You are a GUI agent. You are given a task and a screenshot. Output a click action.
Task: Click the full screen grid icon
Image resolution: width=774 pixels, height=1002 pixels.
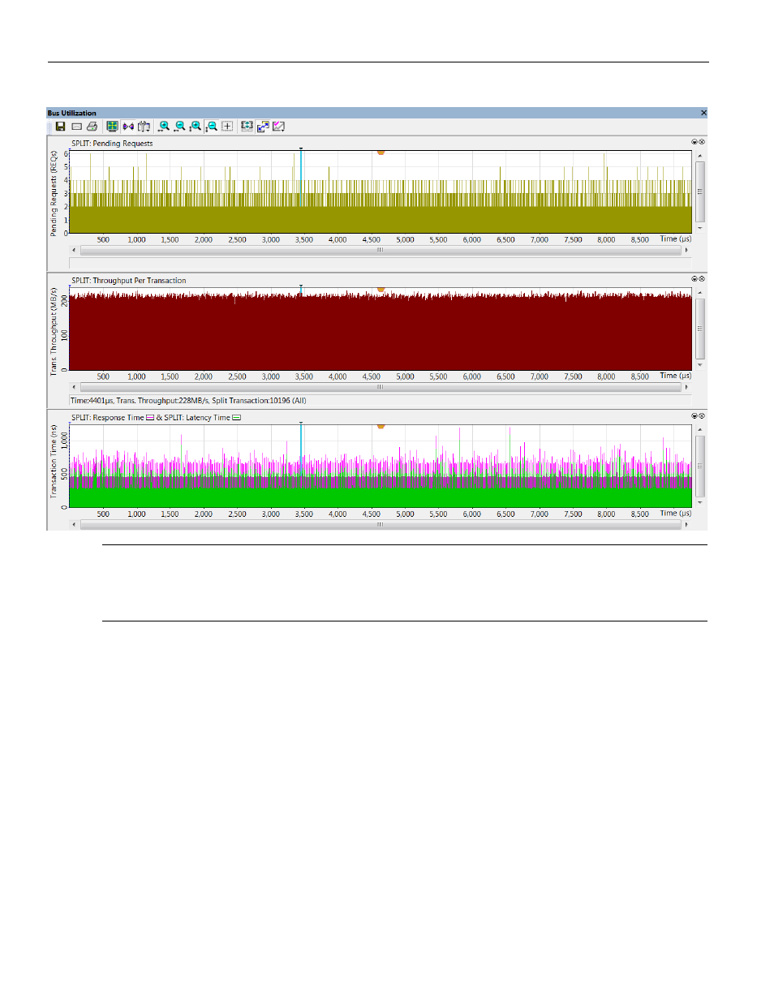(112, 127)
